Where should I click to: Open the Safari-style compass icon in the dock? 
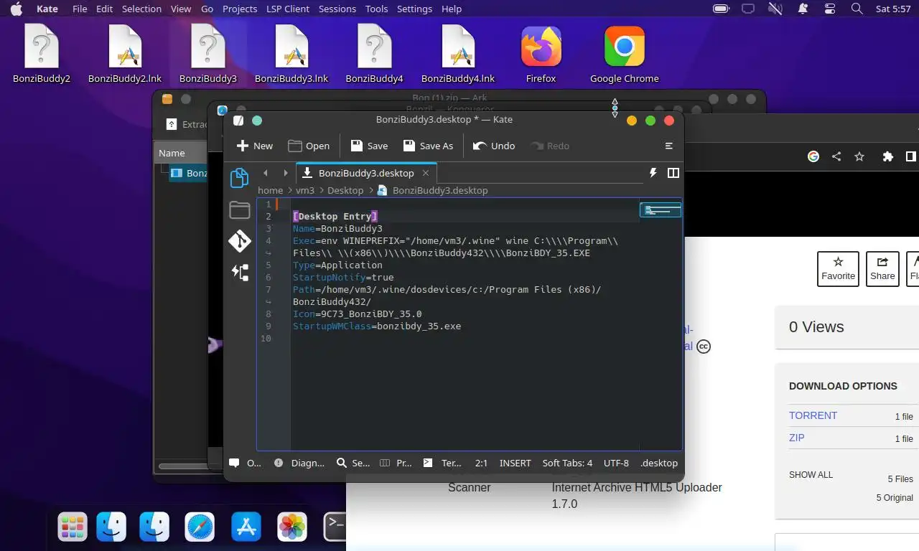click(200, 527)
